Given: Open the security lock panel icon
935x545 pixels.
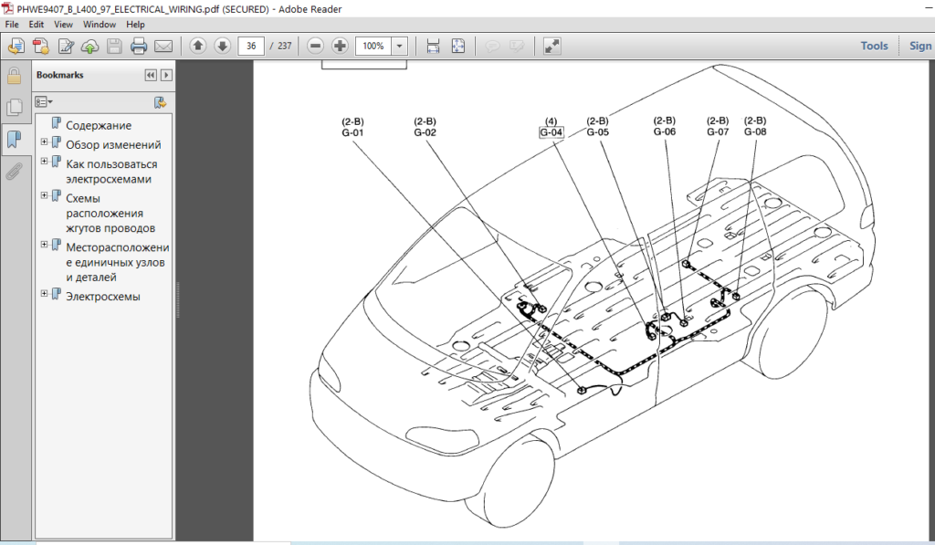Looking at the screenshot, I should coord(15,76).
